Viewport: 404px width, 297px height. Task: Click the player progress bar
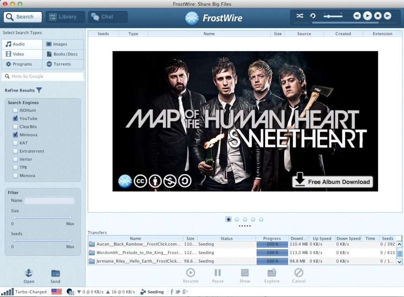345,23
